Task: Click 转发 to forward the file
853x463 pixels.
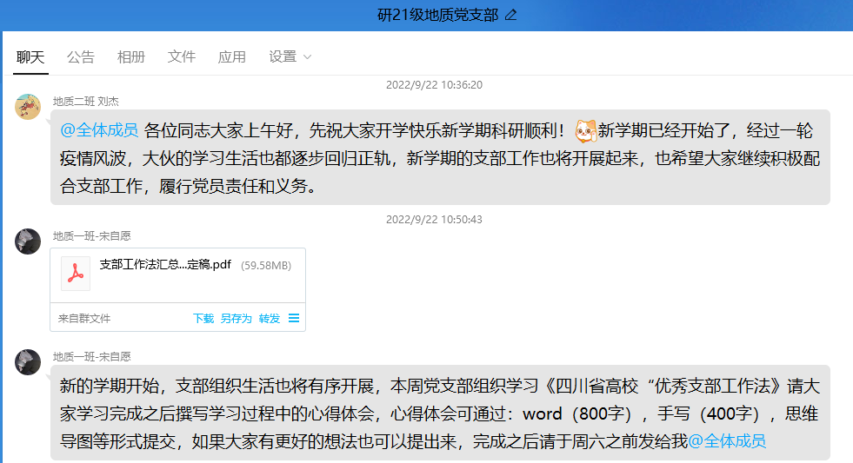Action: [x=270, y=319]
